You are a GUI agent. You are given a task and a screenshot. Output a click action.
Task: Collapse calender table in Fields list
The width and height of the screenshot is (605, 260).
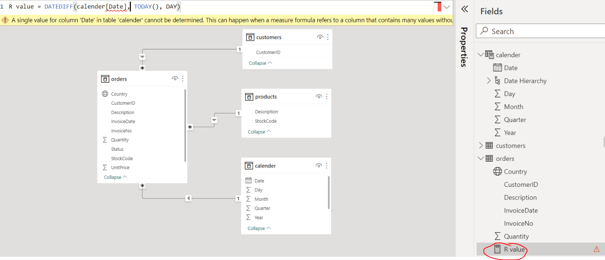point(481,55)
